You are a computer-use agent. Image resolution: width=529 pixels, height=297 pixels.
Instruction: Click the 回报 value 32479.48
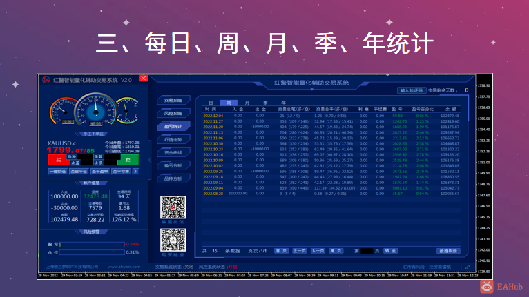pyautogui.click(x=95, y=196)
